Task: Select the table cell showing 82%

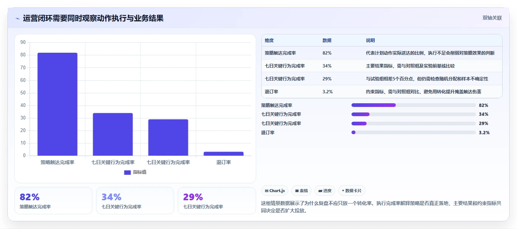Action: (327, 53)
